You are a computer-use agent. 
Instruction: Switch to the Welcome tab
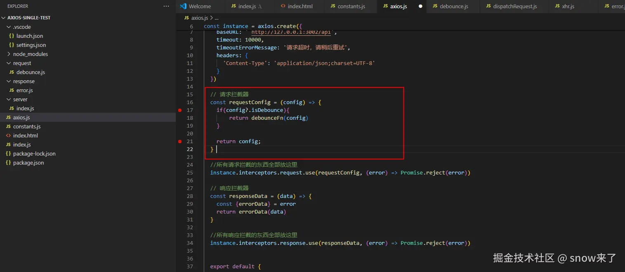pyautogui.click(x=200, y=6)
